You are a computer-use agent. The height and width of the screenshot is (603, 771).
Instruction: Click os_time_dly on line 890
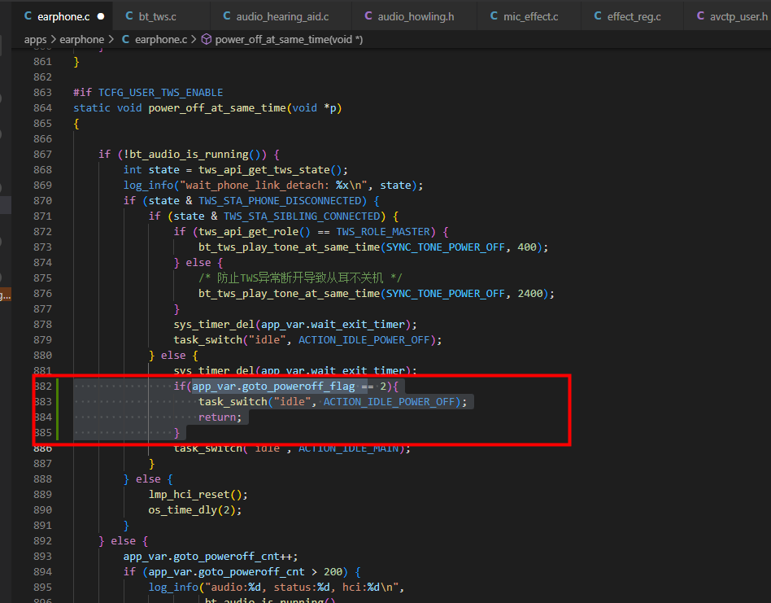[183, 510]
